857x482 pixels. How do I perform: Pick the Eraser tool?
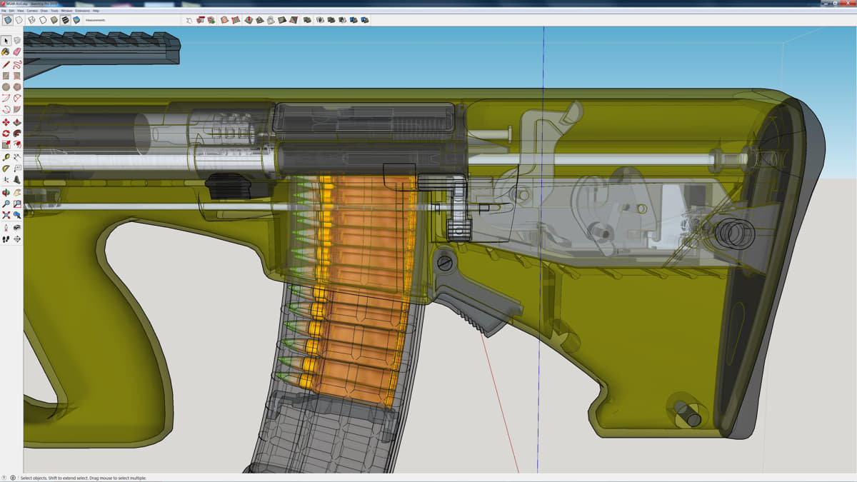click(17, 52)
